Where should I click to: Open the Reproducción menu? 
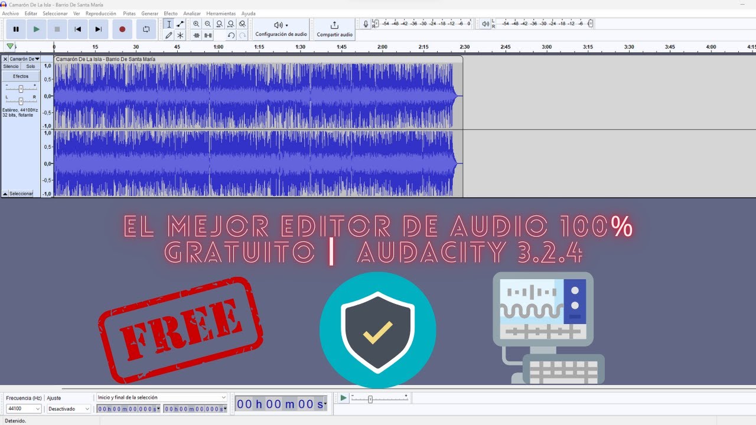pyautogui.click(x=101, y=13)
